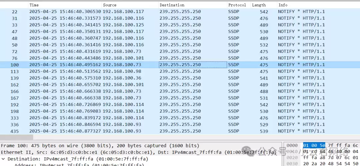Collapse the Destination IPv4mcast tree node
Viewport: 360px width, 166px height.
tap(3, 159)
